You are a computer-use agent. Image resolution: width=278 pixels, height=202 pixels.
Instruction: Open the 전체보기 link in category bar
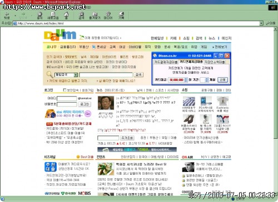221,47
